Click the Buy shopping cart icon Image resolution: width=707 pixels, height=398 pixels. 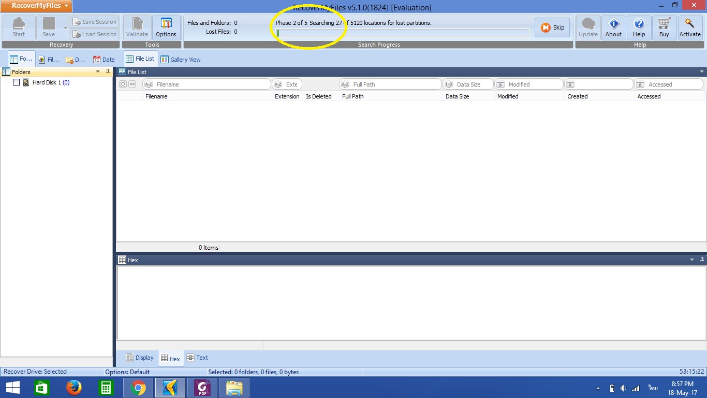tap(664, 27)
